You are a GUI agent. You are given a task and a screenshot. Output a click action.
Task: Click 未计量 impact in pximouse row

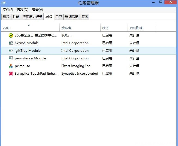click(134, 66)
